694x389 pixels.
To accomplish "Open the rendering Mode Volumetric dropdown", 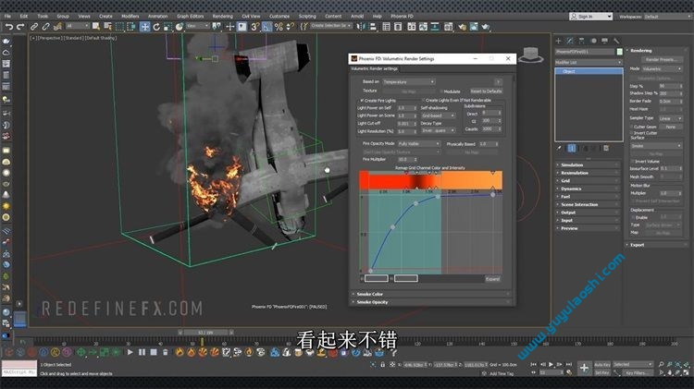I will pos(662,68).
